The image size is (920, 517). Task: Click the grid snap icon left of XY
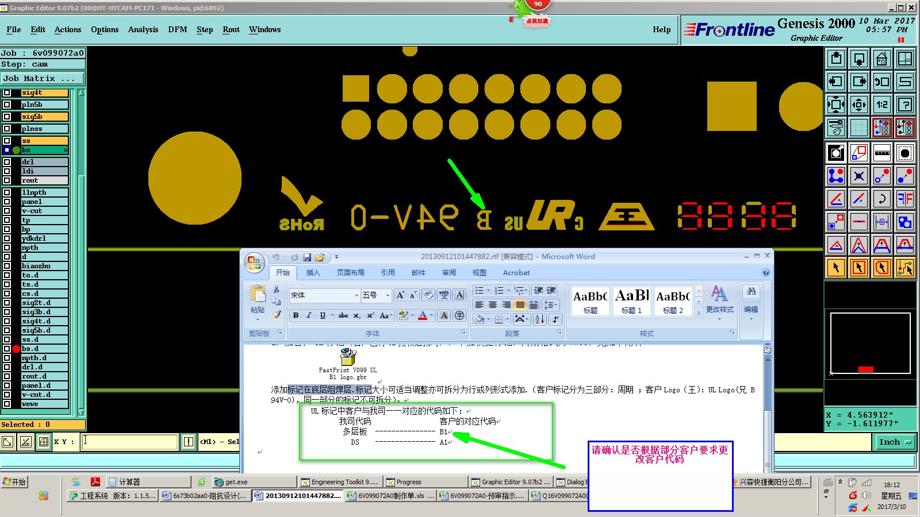pyautogui.click(x=44, y=442)
